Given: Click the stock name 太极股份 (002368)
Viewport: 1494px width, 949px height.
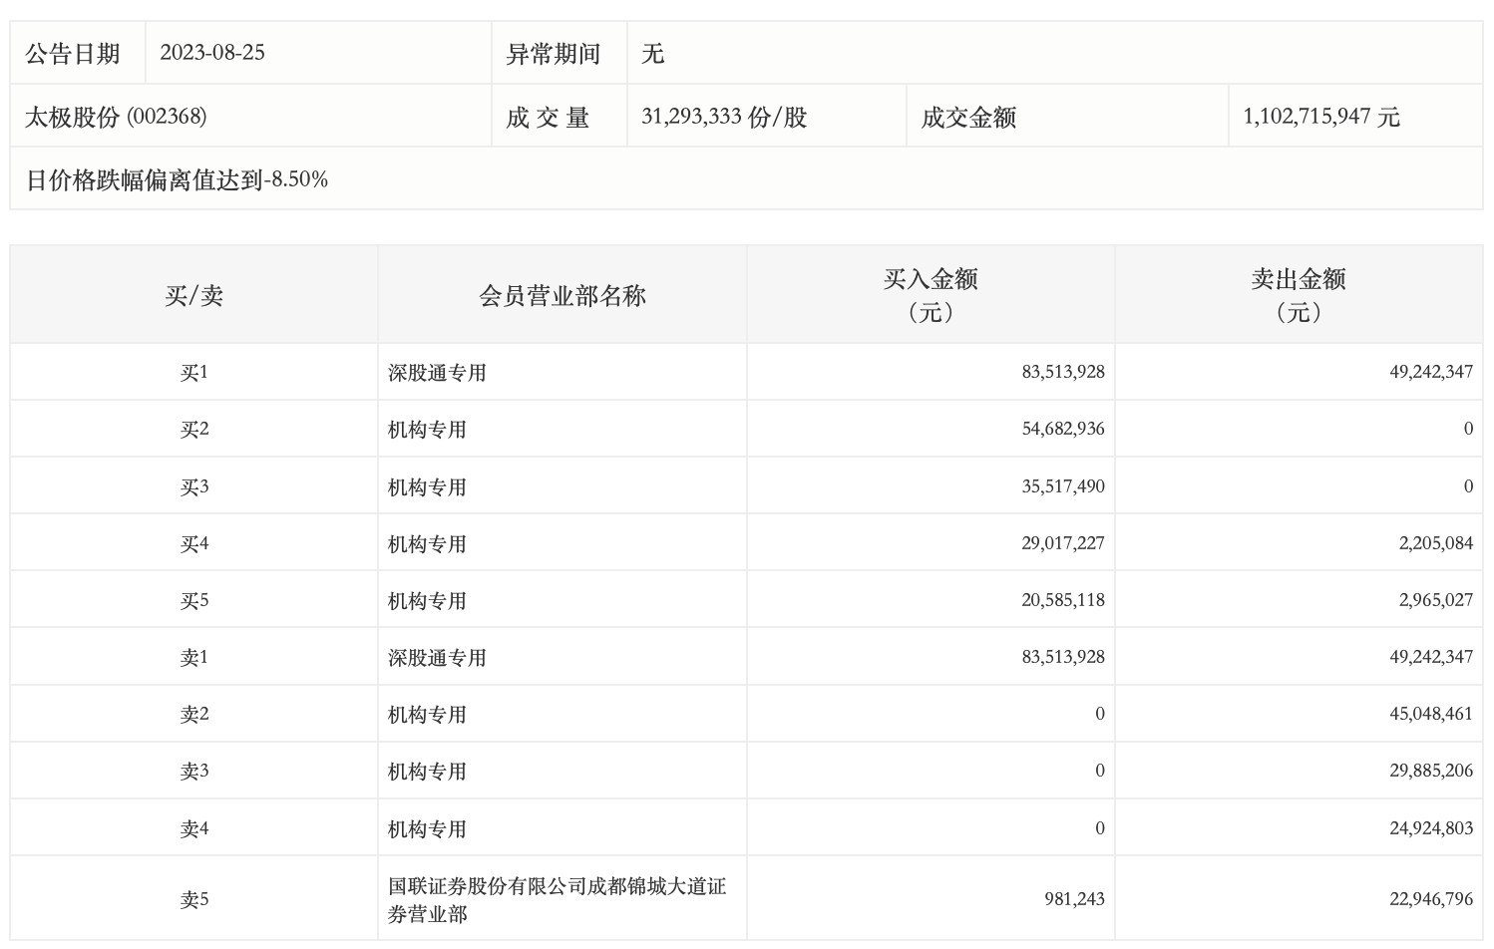Looking at the screenshot, I should tap(116, 117).
